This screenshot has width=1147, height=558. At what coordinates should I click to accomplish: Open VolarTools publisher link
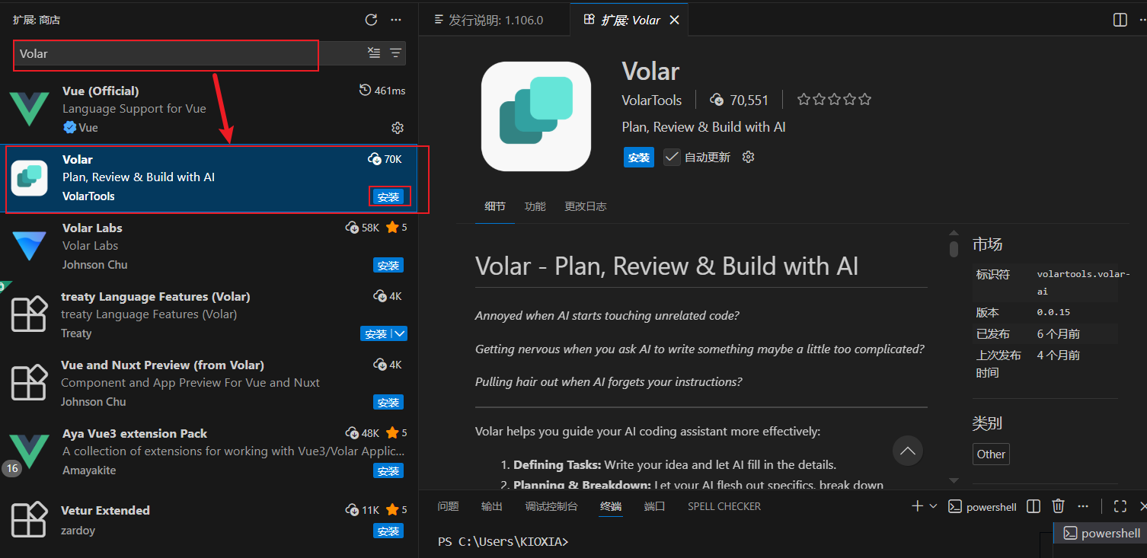[652, 100]
